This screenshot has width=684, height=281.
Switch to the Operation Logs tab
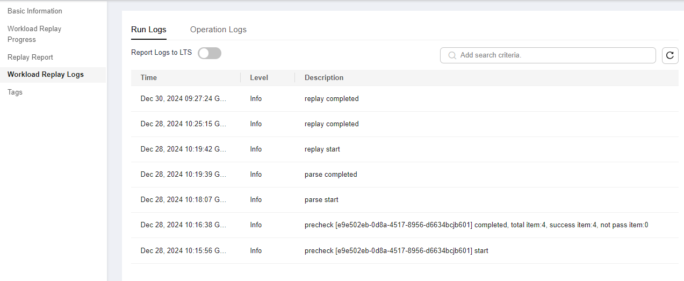tap(218, 30)
